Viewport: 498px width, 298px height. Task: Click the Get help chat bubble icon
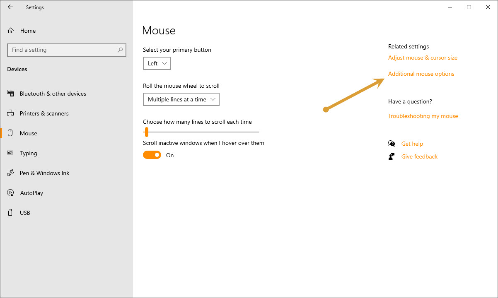392,144
